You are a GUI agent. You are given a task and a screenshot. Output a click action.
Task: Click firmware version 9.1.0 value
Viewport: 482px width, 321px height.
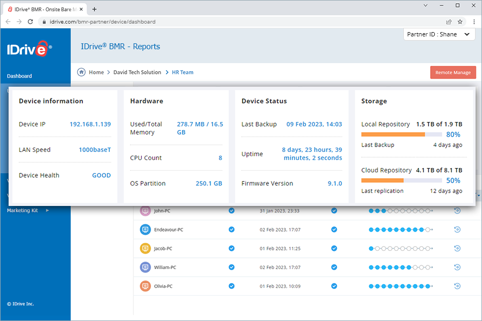click(335, 184)
